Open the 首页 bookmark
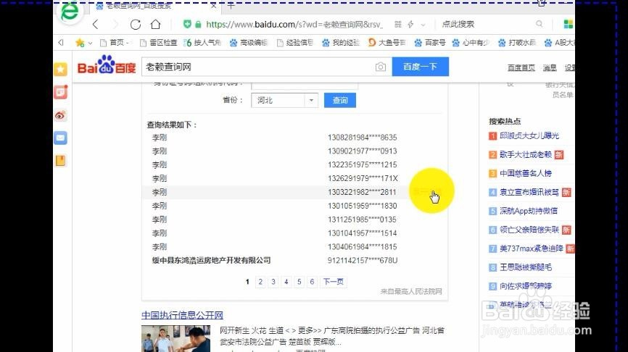Screen dimensions: 628x352 click(x=114, y=43)
